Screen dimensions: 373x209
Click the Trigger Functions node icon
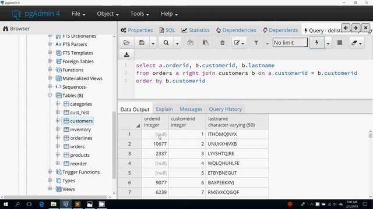[x=59, y=172]
